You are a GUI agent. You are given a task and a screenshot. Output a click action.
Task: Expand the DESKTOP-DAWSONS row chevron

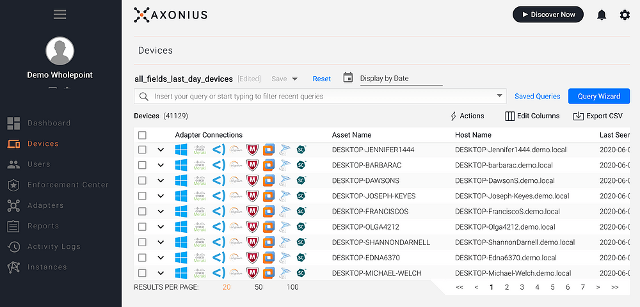pyautogui.click(x=161, y=181)
